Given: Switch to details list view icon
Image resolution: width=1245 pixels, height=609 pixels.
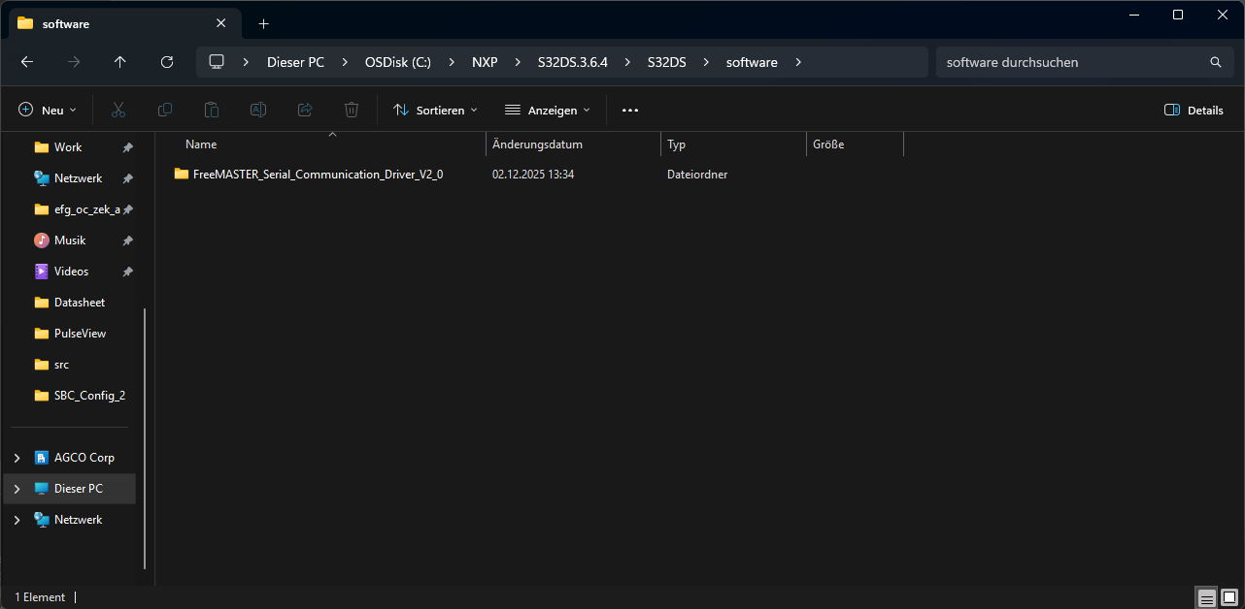Looking at the screenshot, I should pyautogui.click(x=1207, y=597).
